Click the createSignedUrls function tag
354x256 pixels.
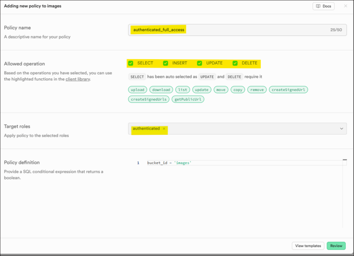[x=149, y=99]
